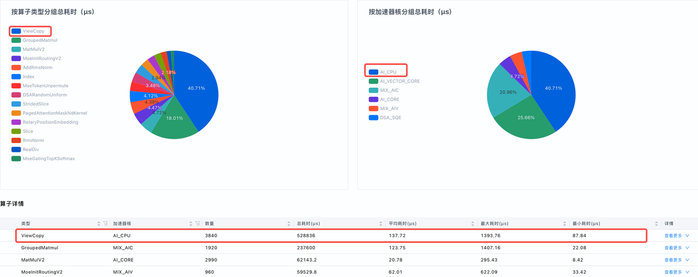Open 查看更多 for the GroupedMatmul row

pyautogui.click(x=673, y=248)
